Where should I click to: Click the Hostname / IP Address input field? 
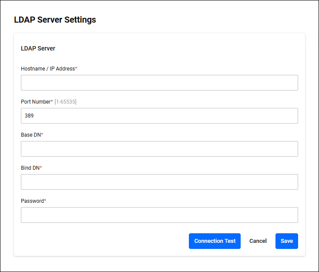159,83
